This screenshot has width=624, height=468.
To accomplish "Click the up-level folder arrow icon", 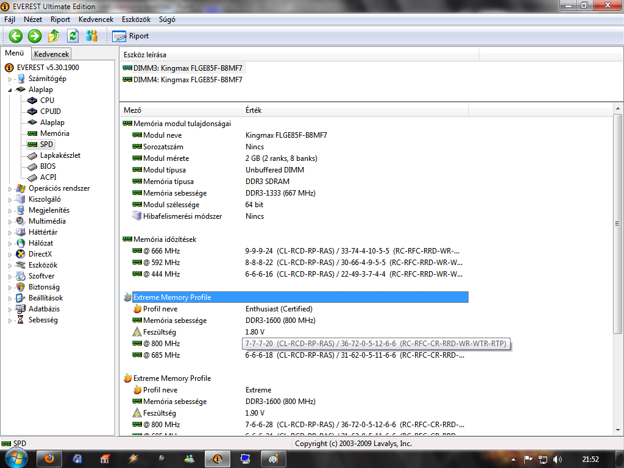I will coord(54,36).
